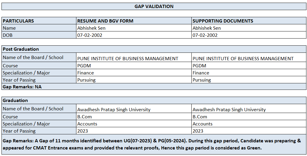This screenshot has height=156, width=307.
Task: Select the Name label cell under PARTICULARS
Action: point(10,28)
